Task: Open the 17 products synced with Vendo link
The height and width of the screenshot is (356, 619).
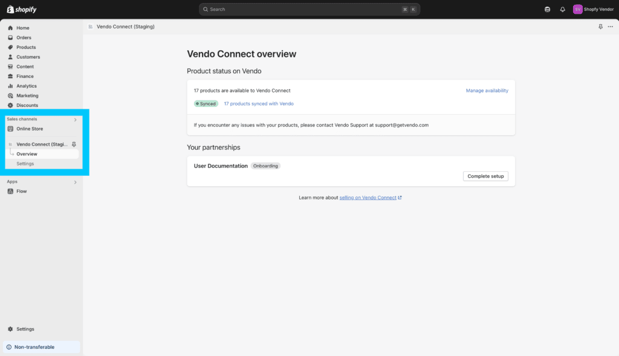Action: coord(259,104)
